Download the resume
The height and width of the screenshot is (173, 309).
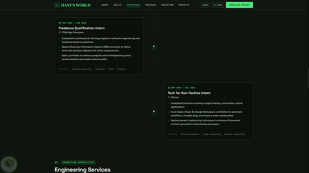[x=239, y=5]
